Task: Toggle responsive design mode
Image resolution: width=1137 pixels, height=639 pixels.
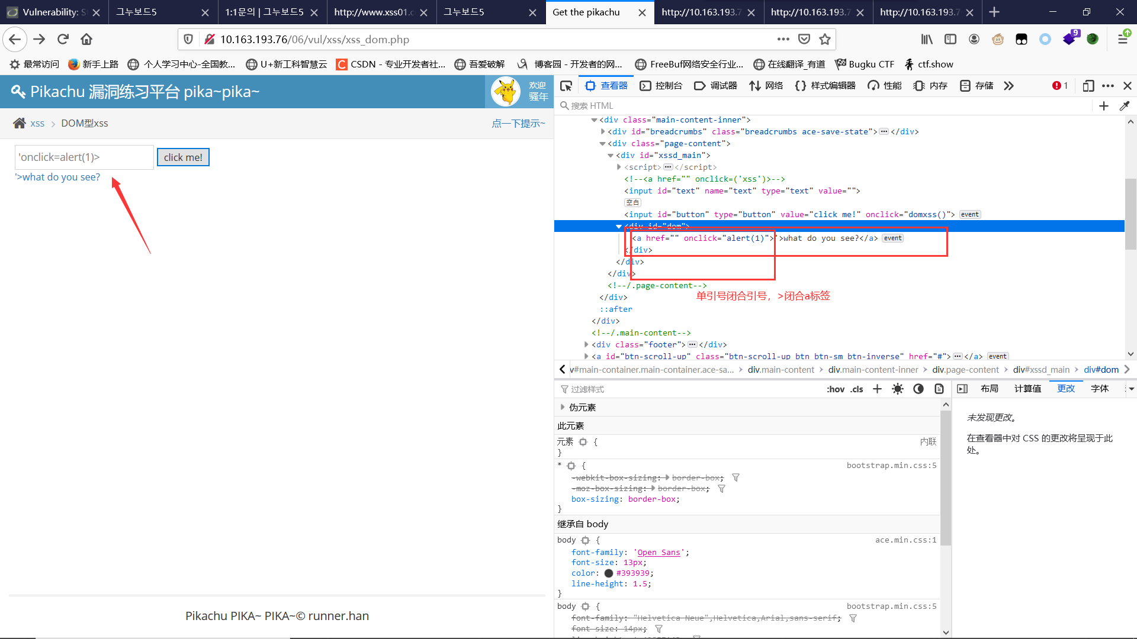Action: click(1088, 86)
